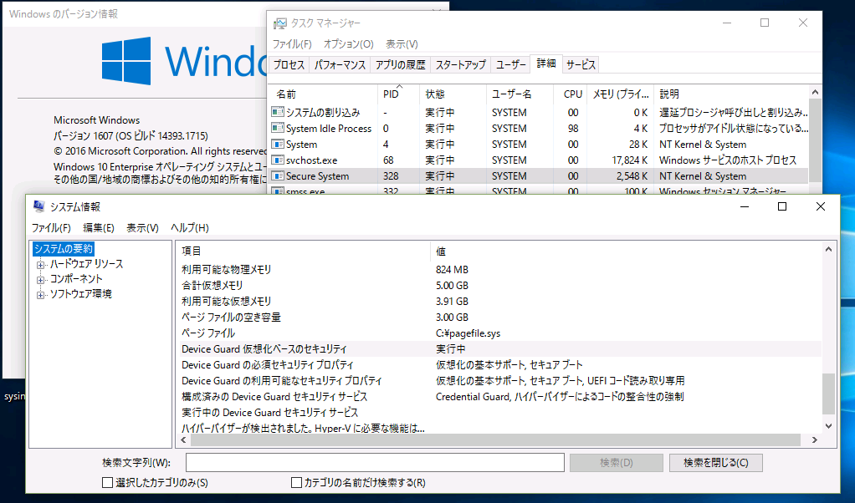Screen dimensions: 855x503
Task: Switch to the パフォーマンス tab
Action: 340,64
